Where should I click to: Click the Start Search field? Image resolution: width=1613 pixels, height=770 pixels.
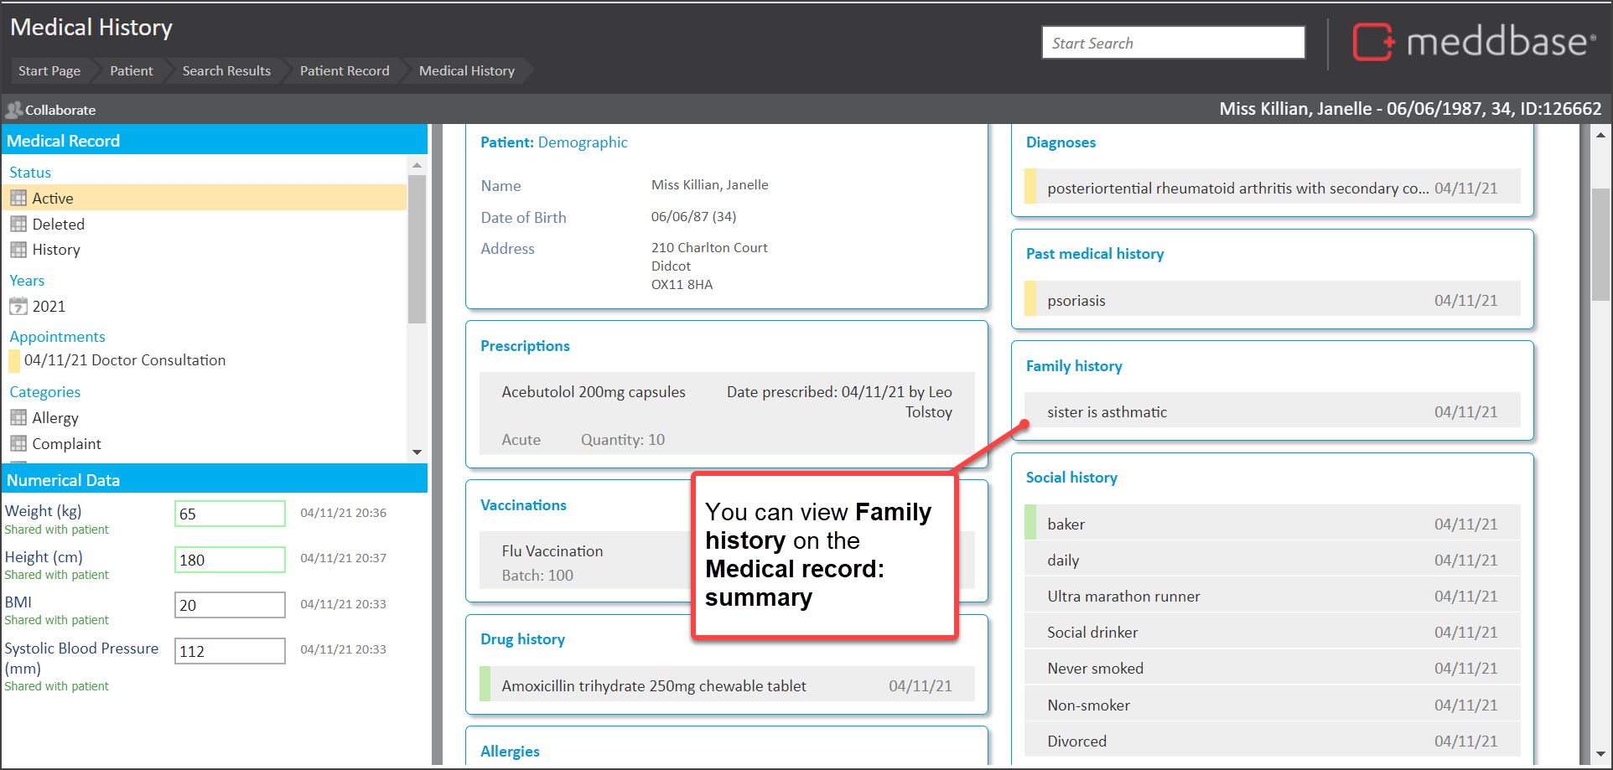coord(1173,43)
